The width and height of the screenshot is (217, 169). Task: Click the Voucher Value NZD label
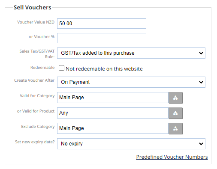coord(36,22)
